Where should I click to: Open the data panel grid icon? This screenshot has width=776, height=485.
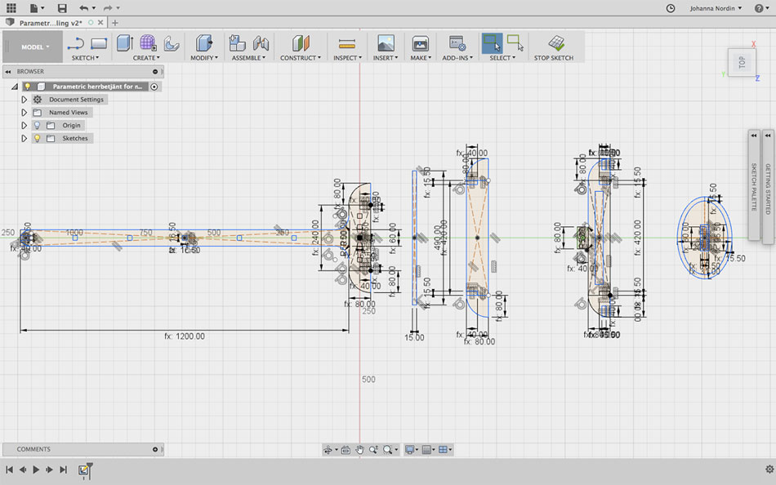pyautogui.click(x=11, y=7)
